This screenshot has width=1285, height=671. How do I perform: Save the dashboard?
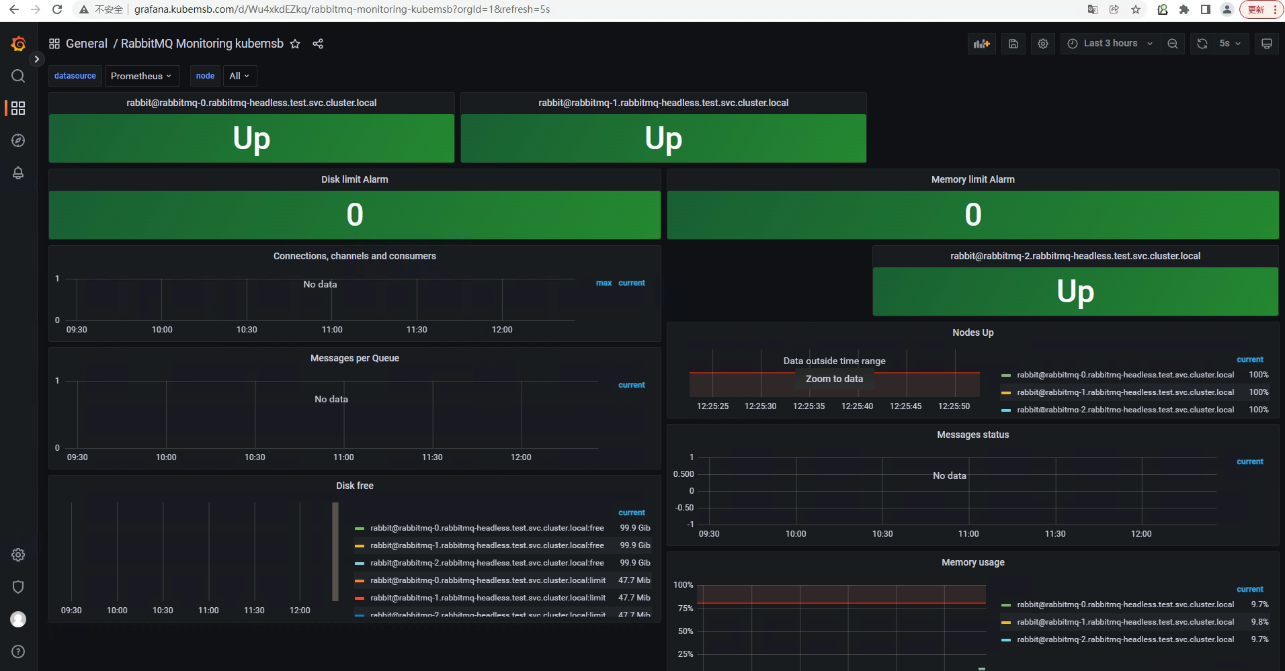click(x=1013, y=44)
